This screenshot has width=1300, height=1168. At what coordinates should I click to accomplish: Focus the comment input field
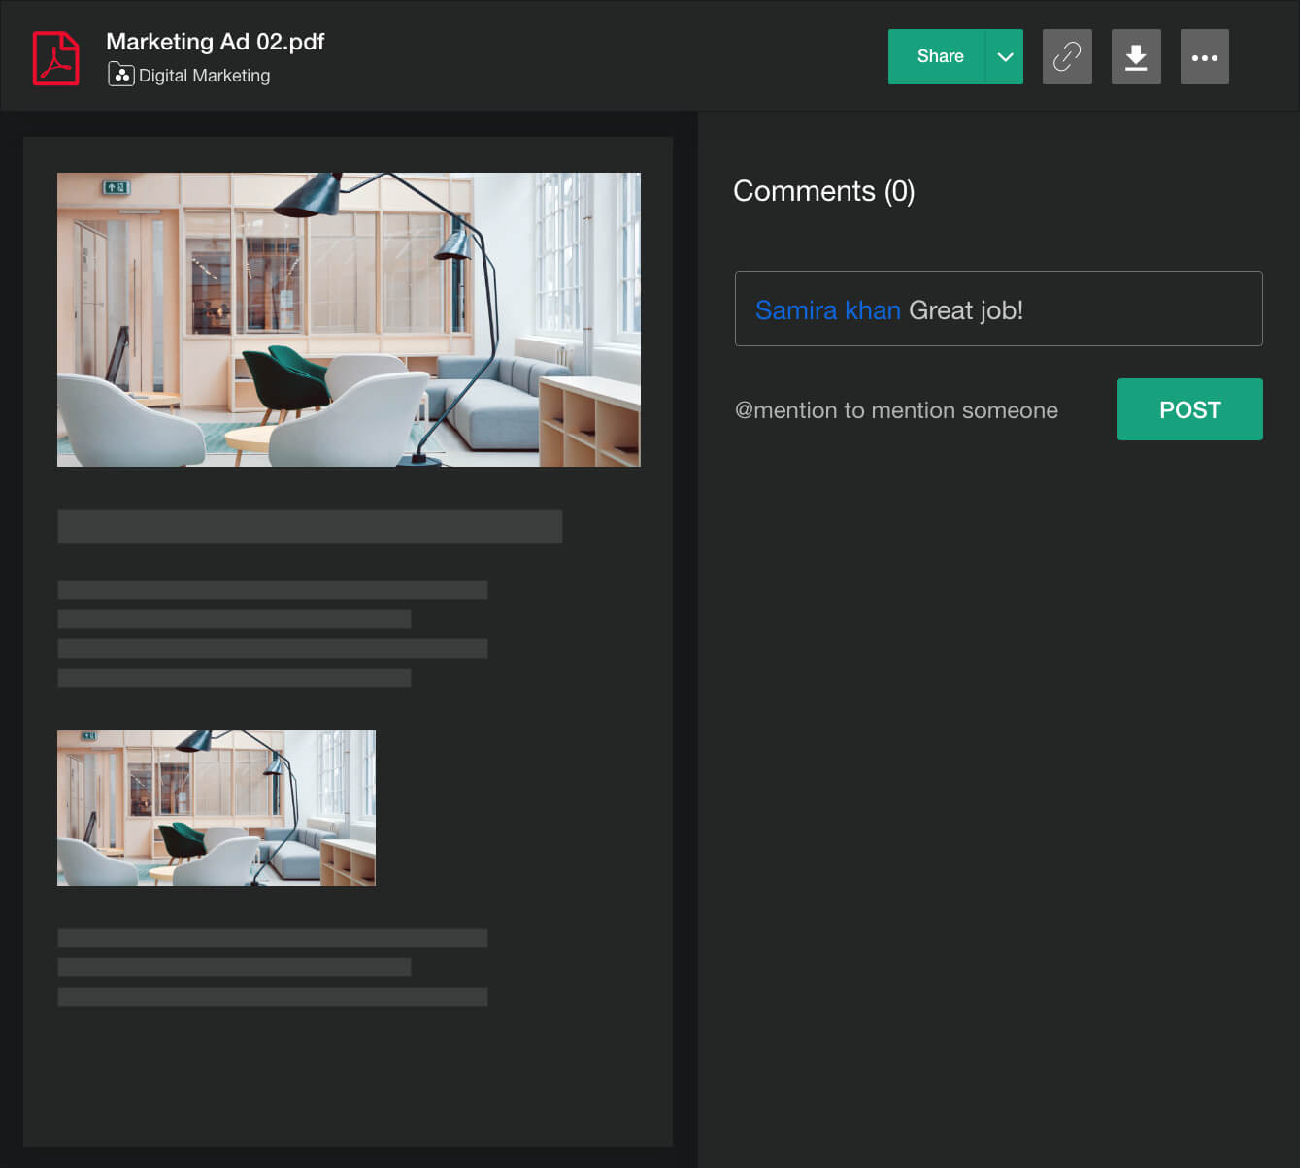pos(999,308)
